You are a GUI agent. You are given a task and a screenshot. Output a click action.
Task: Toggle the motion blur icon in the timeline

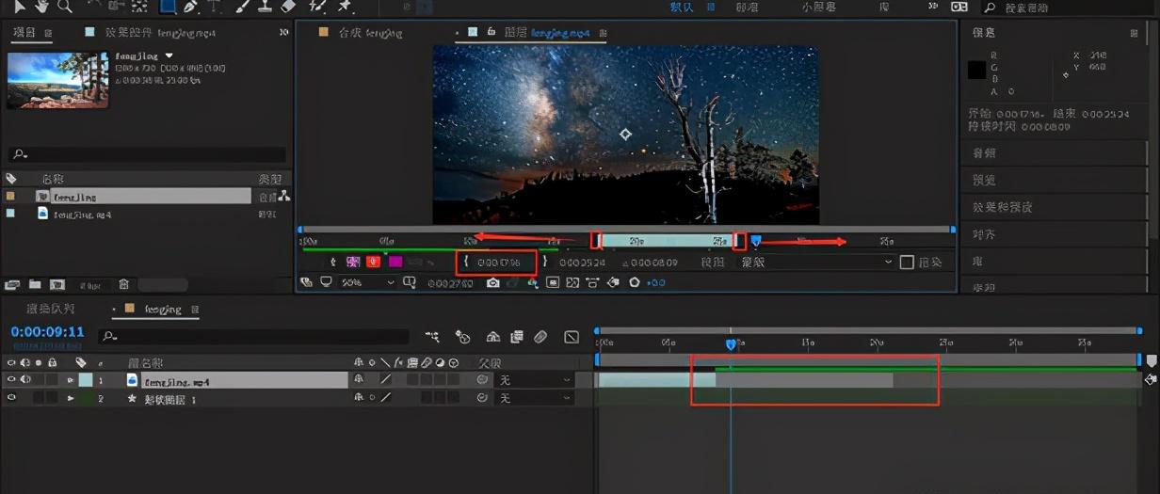[x=540, y=336]
